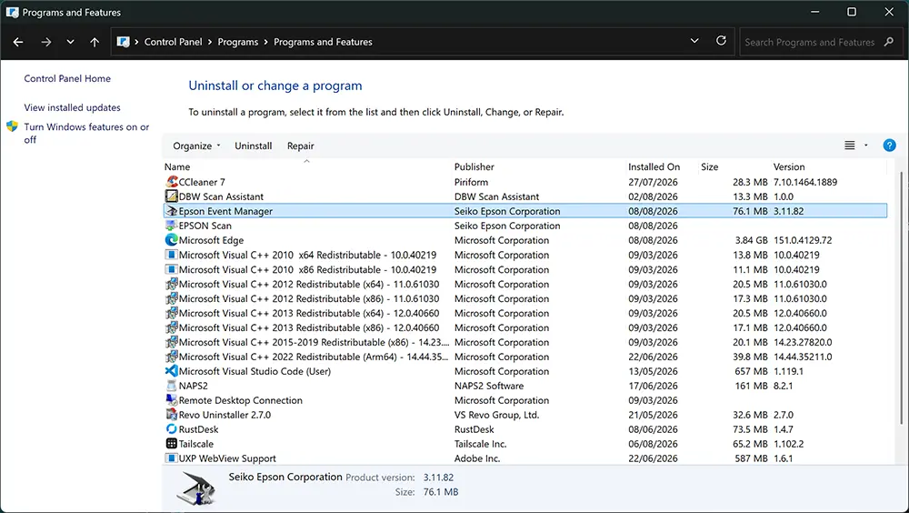
Task: Click the Tailscale program icon
Action: click(172, 443)
